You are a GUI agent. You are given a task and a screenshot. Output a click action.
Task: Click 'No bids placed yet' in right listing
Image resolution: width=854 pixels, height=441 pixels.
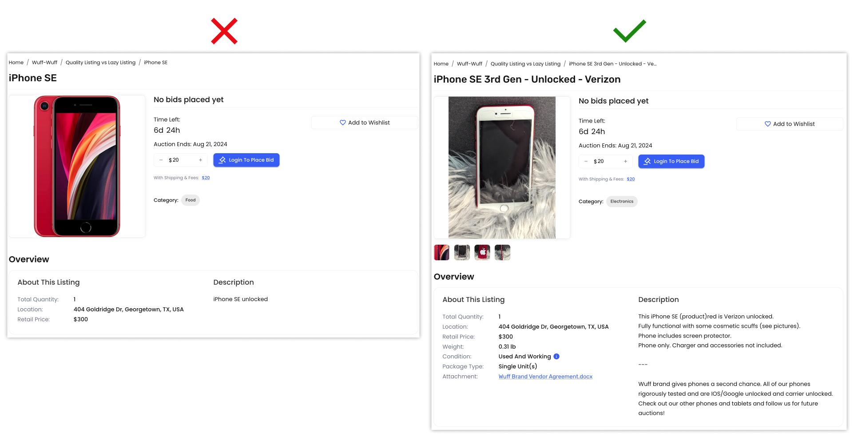click(613, 101)
